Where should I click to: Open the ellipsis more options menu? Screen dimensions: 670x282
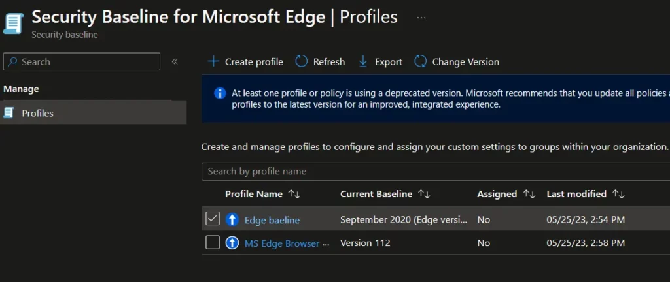click(x=421, y=18)
